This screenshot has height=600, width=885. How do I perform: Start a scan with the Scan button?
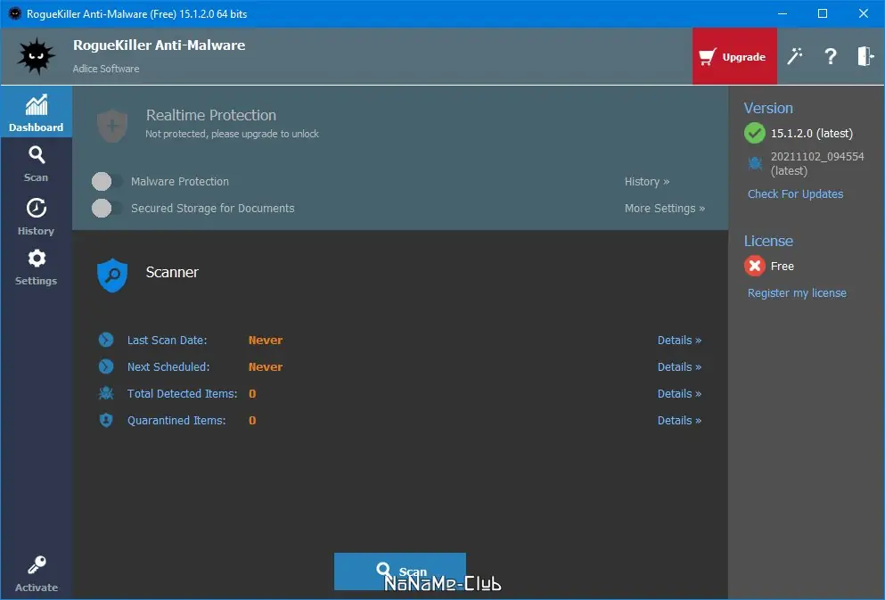point(399,571)
